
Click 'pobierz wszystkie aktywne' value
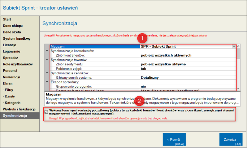click(x=163, y=64)
